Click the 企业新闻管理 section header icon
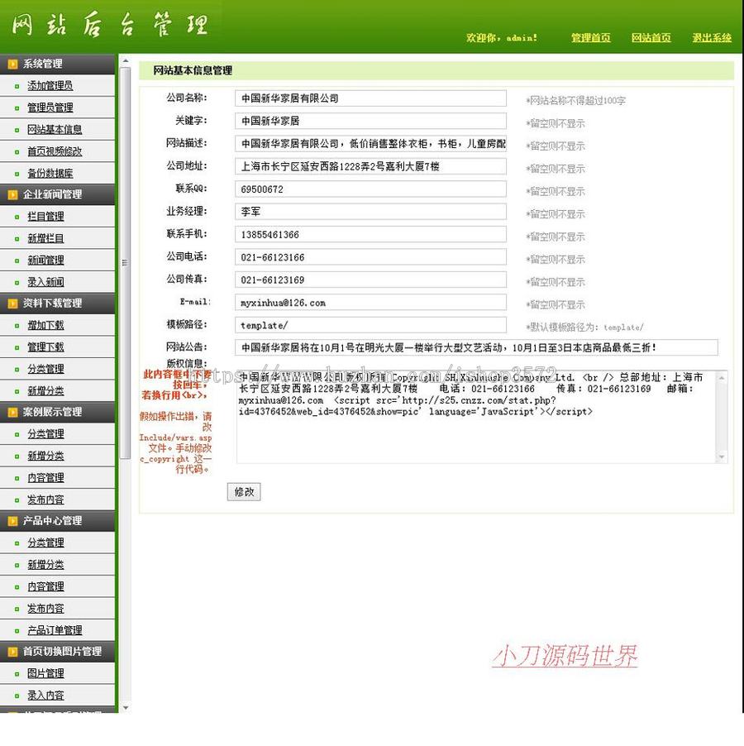The image size is (744, 746). 12,194
